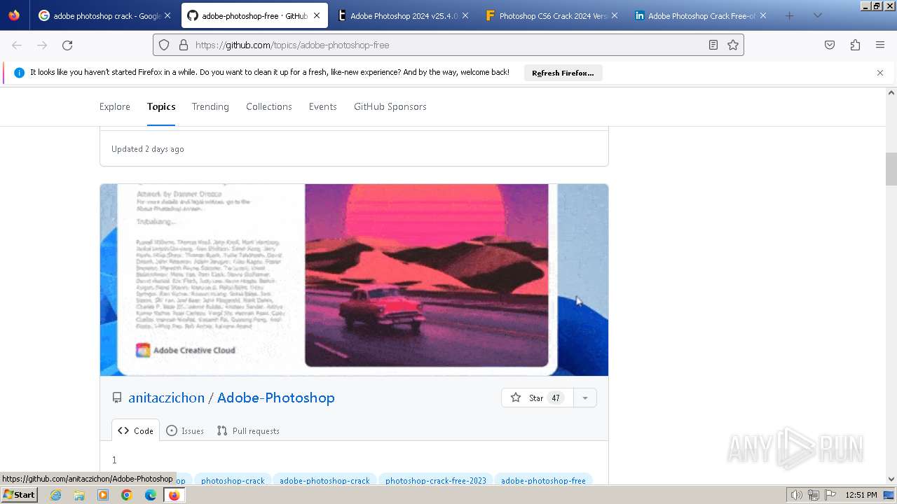Image resolution: width=897 pixels, height=504 pixels.
Task: Click the page vertical scrollbar thumb
Action: [891, 169]
